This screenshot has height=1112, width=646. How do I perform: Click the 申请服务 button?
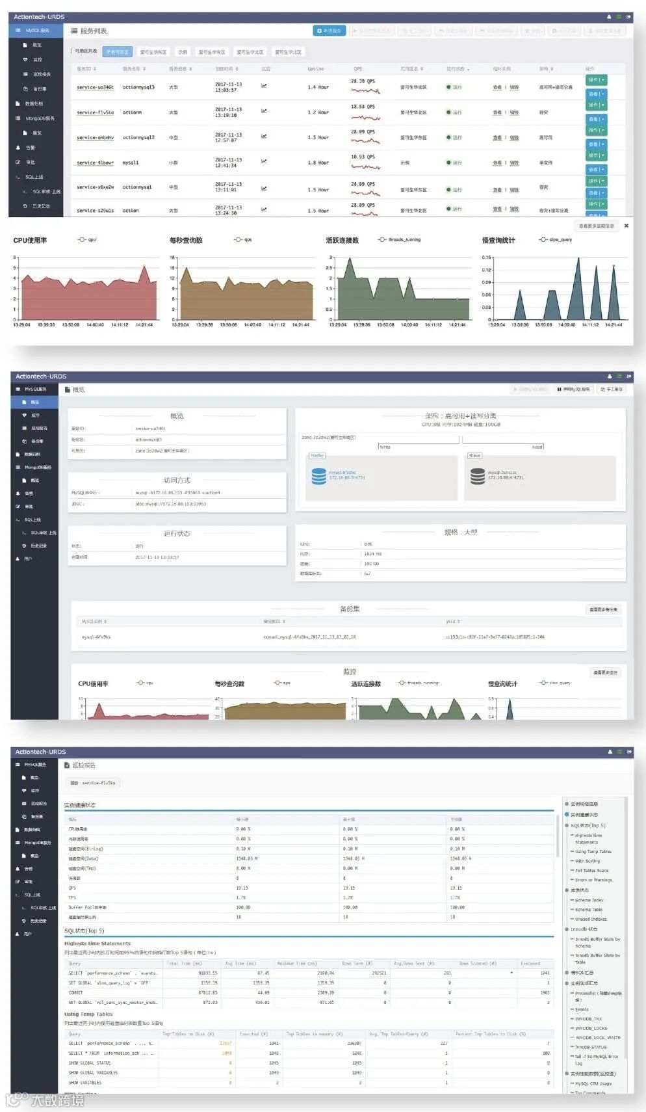point(329,31)
